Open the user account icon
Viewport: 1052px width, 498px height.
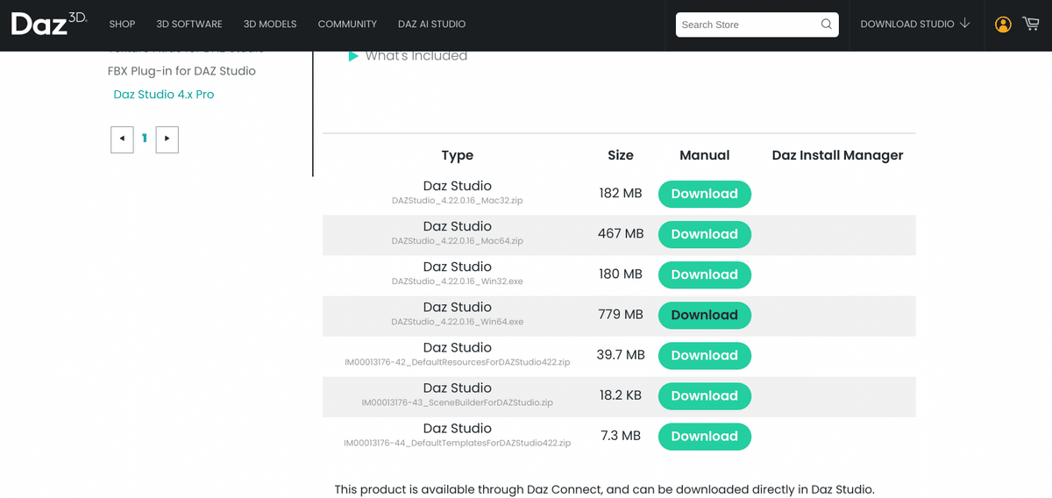(1003, 25)
